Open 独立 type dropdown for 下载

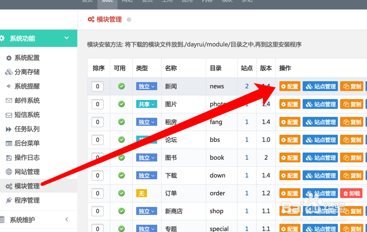tap(146, 175)
